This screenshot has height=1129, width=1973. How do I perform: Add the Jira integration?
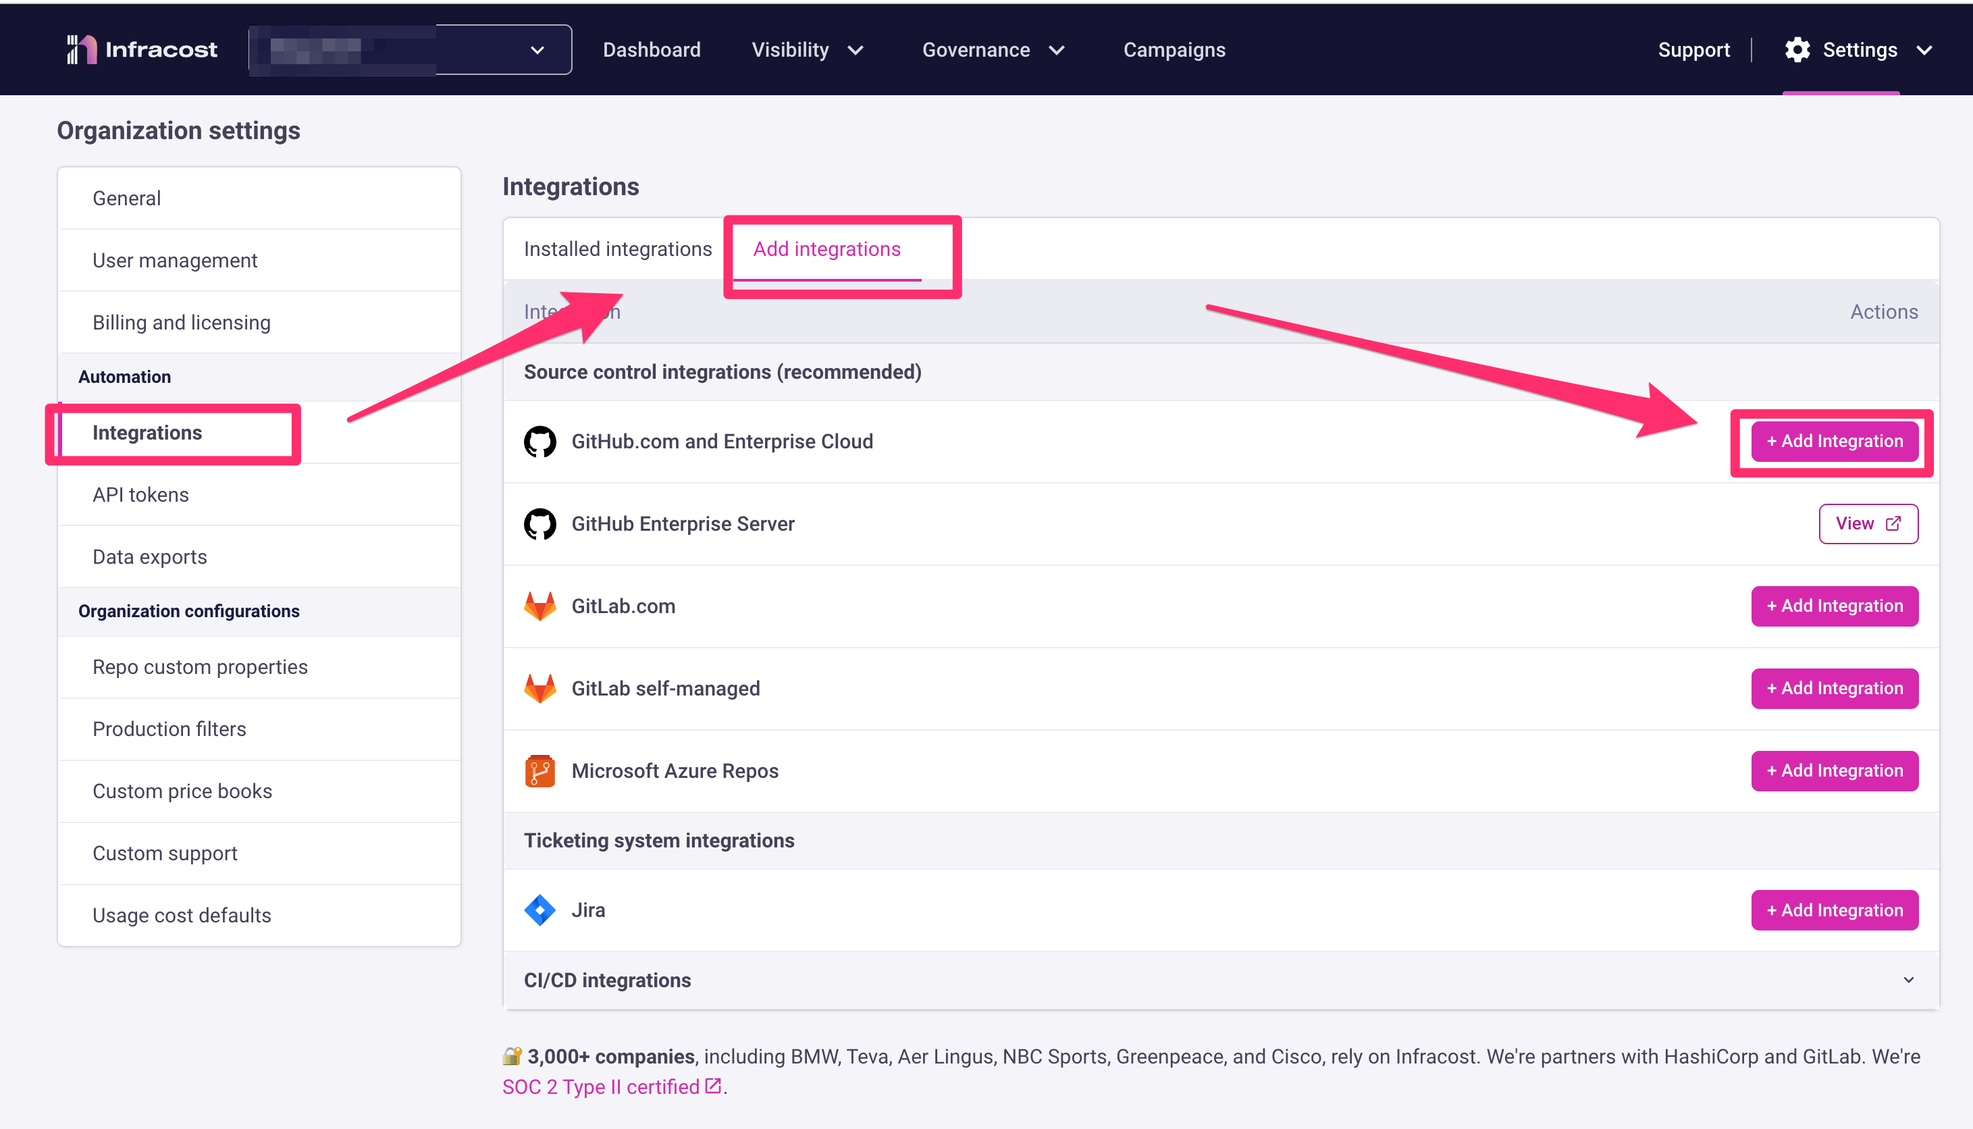(x=1834, y=910)
